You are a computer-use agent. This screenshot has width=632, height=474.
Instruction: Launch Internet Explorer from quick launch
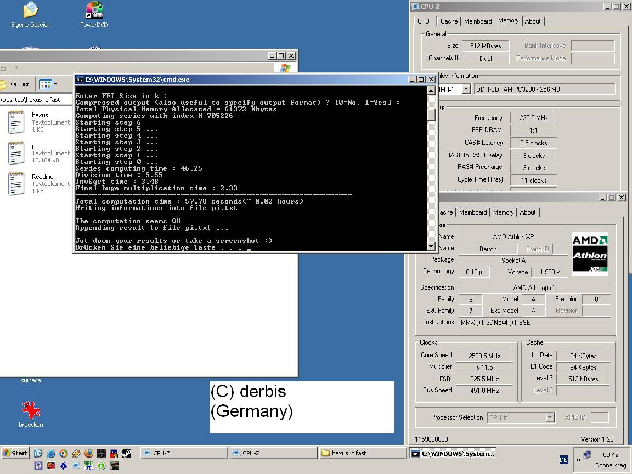click(x=51, y=454)
